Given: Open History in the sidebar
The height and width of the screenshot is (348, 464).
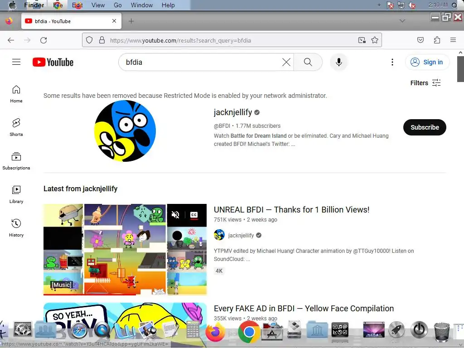Looking at the screenshot, I should tap(16, 228).
